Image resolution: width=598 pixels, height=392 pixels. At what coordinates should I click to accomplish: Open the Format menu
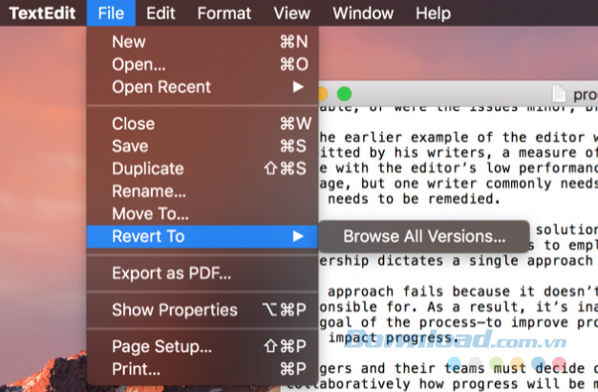pos(224,13)
